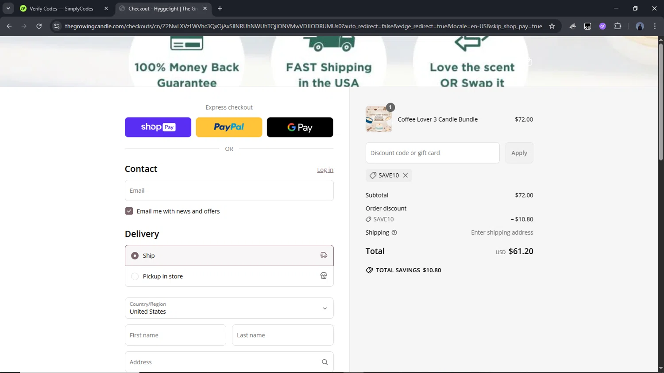Screen dimensions: 664x373
Task: Open the browser Extensions puzzle icon
Action: tap(618, 26)
